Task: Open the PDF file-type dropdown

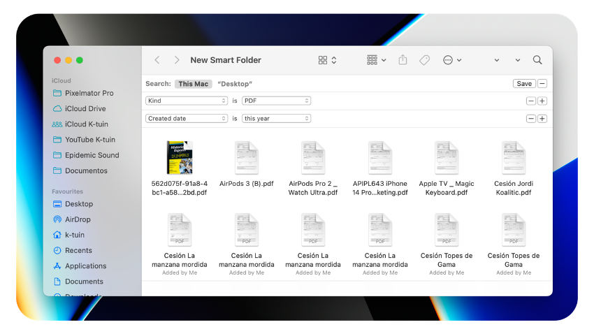Action: click(276, 101)
